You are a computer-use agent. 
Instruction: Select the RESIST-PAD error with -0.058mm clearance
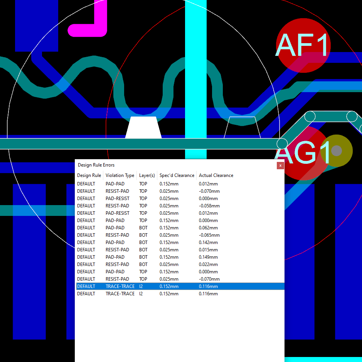tap(154, 206)
